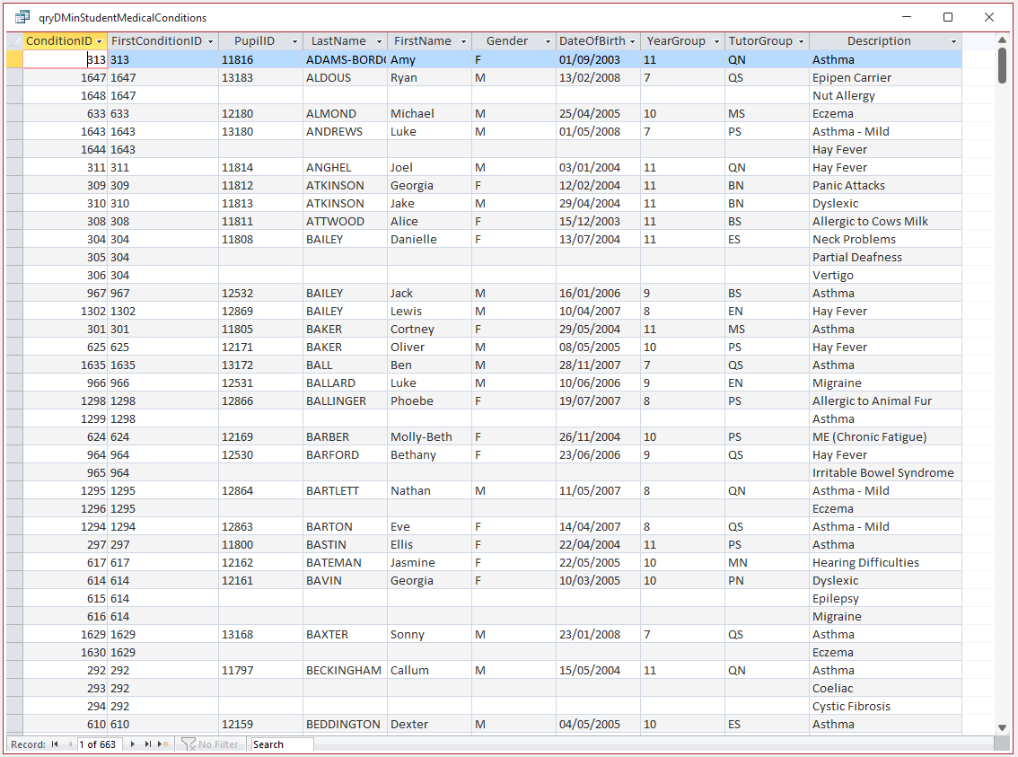The height and width of the screenshot is (757, 1018).
Task: Open the LastName column filter dropdown
Action: [379, 41]
